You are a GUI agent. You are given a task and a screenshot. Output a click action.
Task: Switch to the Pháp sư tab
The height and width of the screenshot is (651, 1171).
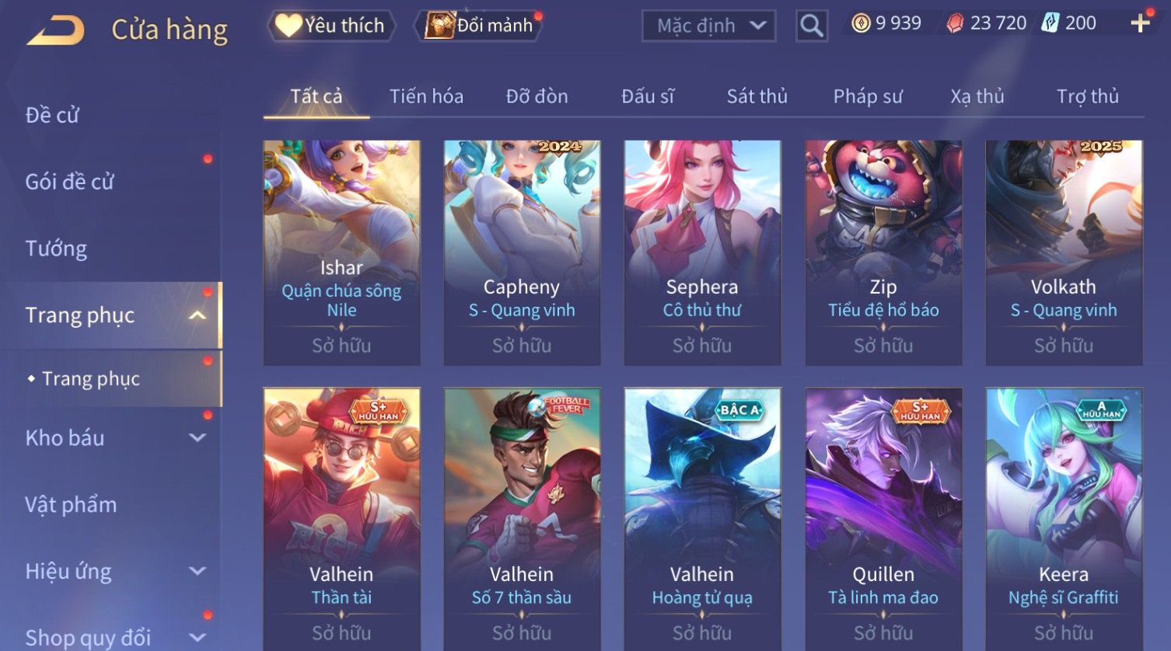point(868,96)
